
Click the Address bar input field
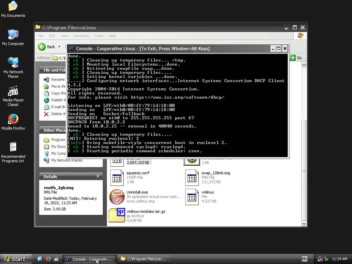click(x=59, y=58)
